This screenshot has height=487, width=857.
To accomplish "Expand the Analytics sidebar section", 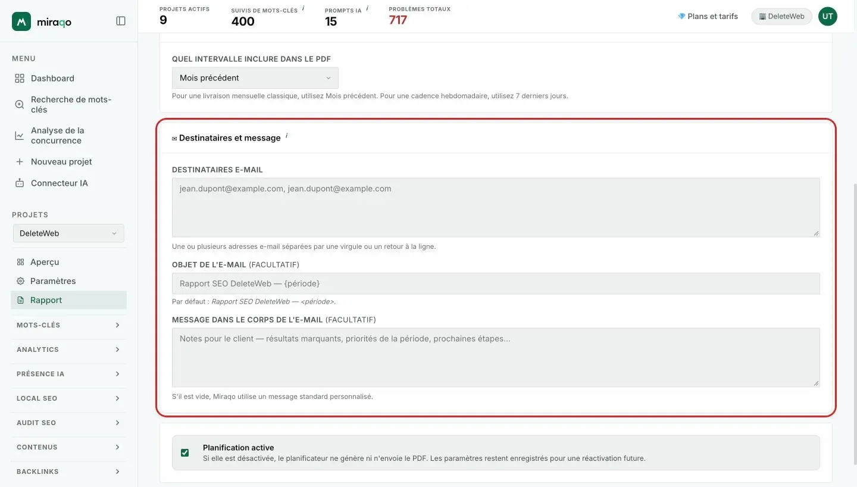I will pyautogui.click(x=68, y=349).
